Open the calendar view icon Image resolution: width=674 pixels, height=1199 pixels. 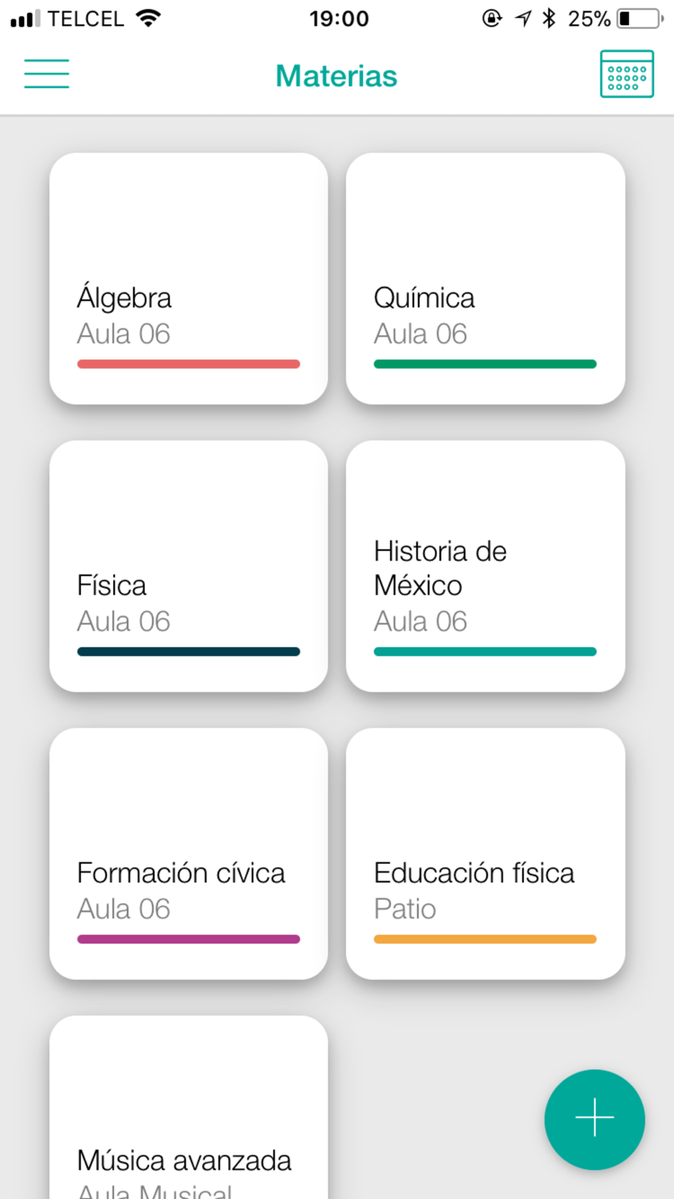coord(627,74)
